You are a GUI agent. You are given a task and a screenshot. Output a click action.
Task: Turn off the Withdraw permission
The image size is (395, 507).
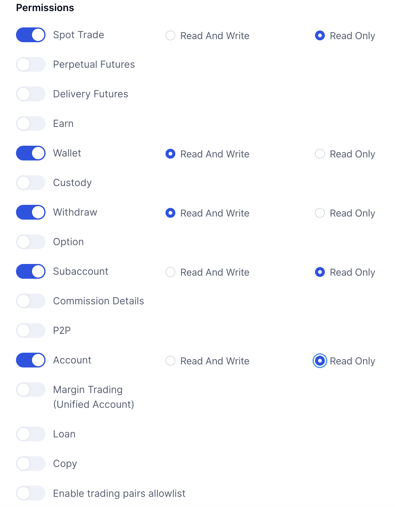coord(30,212)
